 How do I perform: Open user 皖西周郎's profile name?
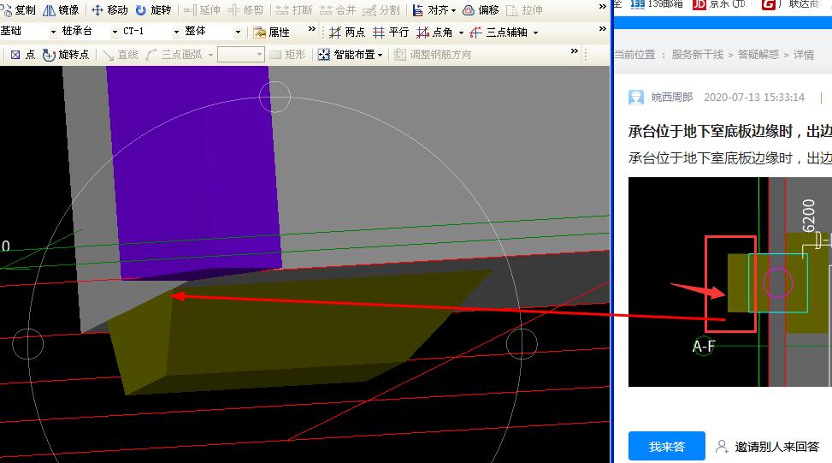(672, 98)
